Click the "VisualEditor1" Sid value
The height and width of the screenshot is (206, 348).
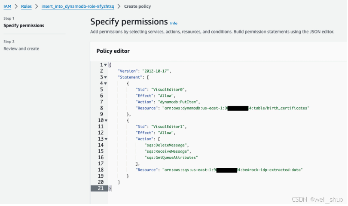click(x=168, y=127)
